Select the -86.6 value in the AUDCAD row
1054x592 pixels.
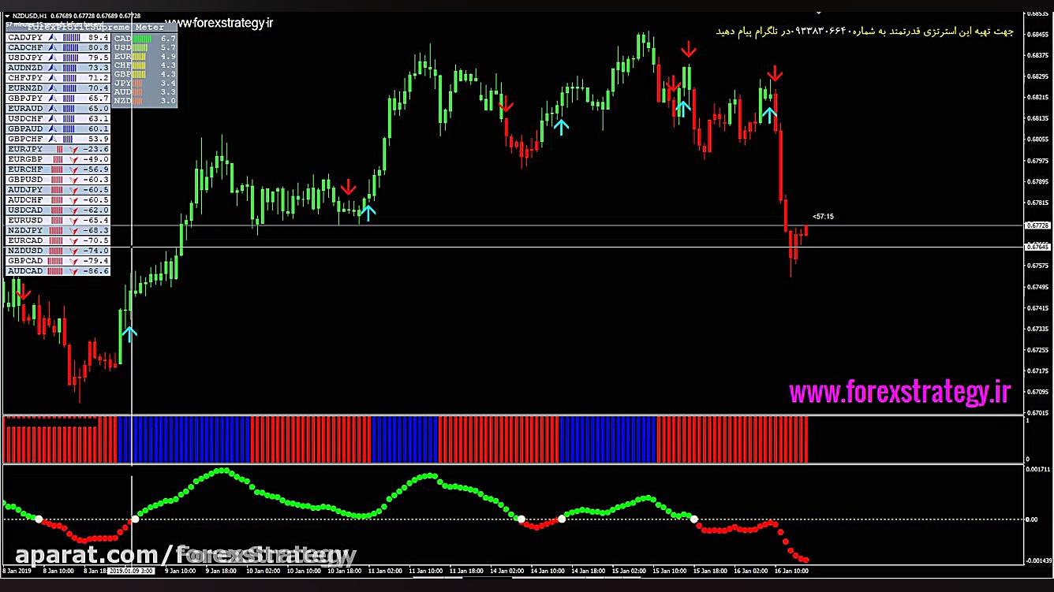(96, 271)
